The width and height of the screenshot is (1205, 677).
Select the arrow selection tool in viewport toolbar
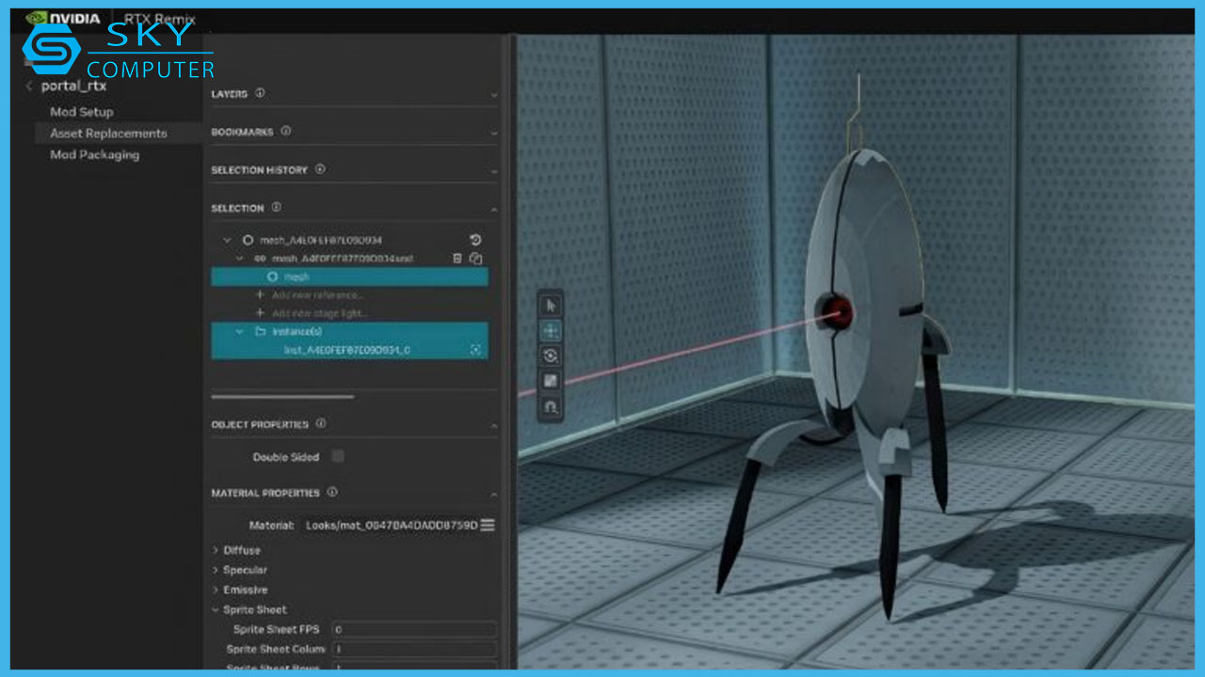(552, 306)
